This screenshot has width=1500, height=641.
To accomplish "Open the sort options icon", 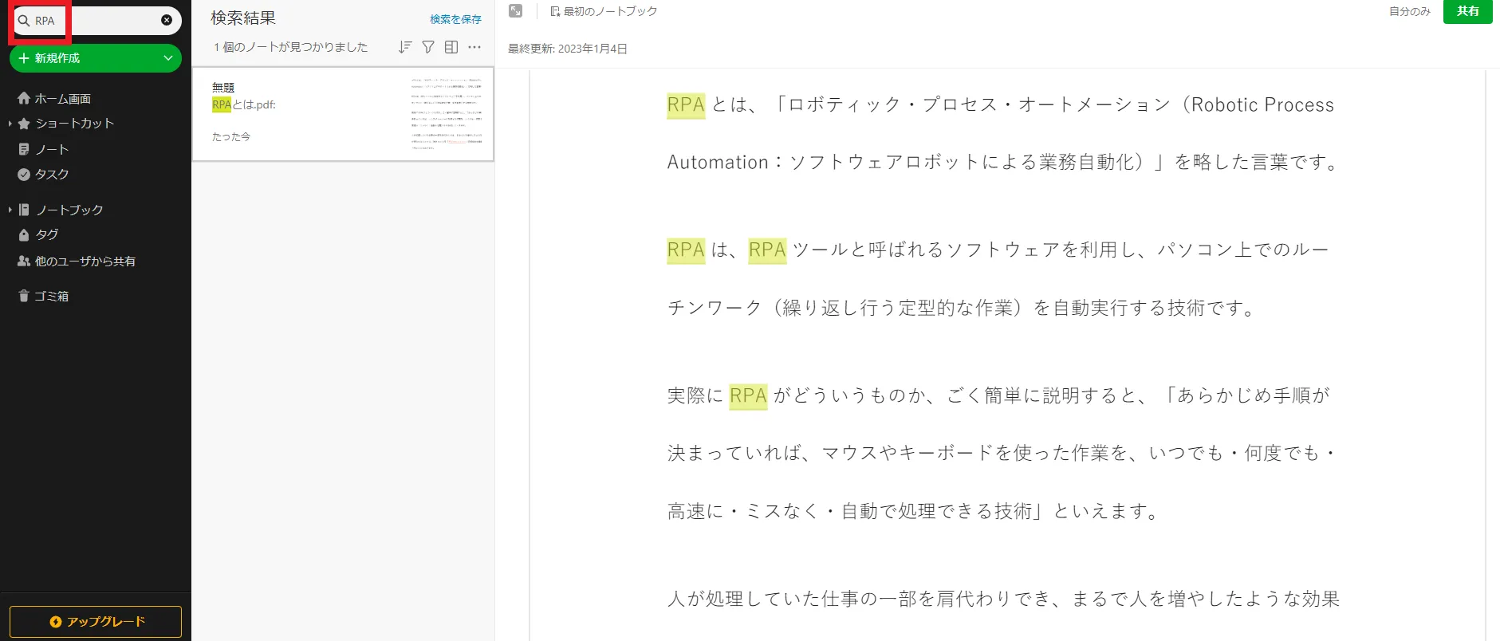I will 405,47.
